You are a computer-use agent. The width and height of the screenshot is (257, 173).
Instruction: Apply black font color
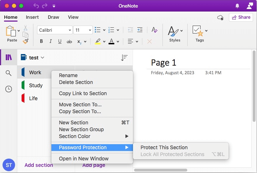click(111, 41)
